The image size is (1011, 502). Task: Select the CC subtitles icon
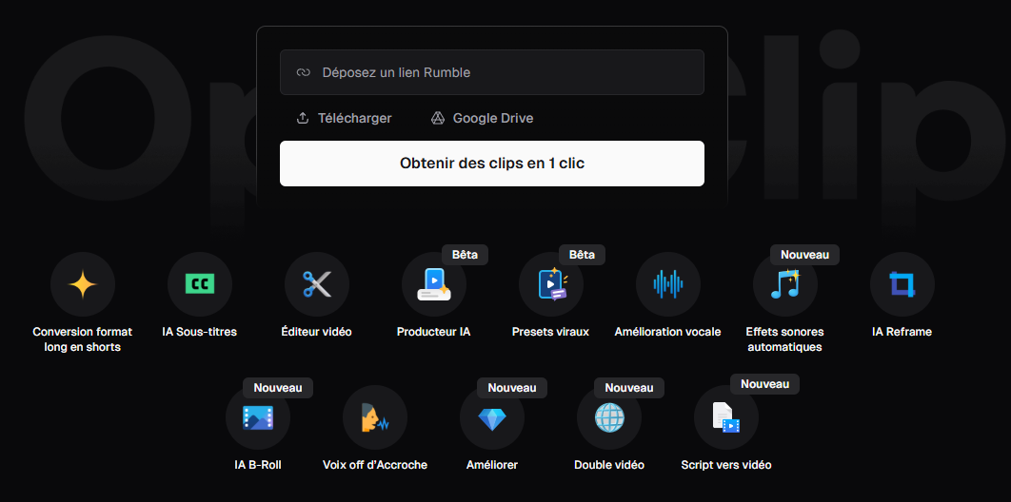[200, 284]
